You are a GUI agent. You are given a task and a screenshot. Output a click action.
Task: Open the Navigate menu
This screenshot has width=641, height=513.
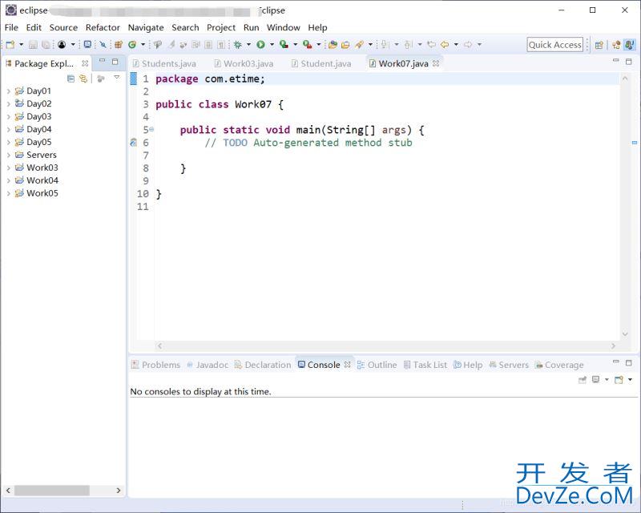coord(146,27)
